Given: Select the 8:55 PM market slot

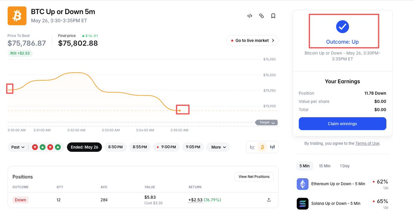Looking at the screenshot, I should [x=140, y=147].
